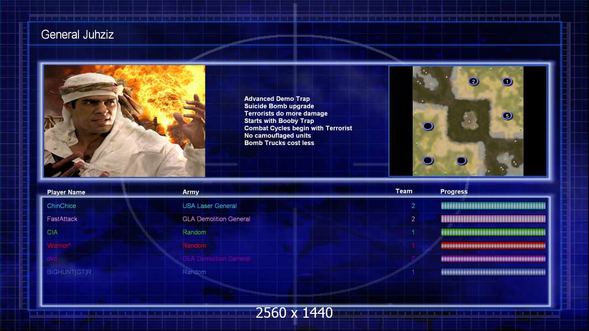Click BIGHUNT[GT]R's blue loading progress bar
Image resolution: width=589 pixels, height=331 pixels.
click(x=493, y=272)
